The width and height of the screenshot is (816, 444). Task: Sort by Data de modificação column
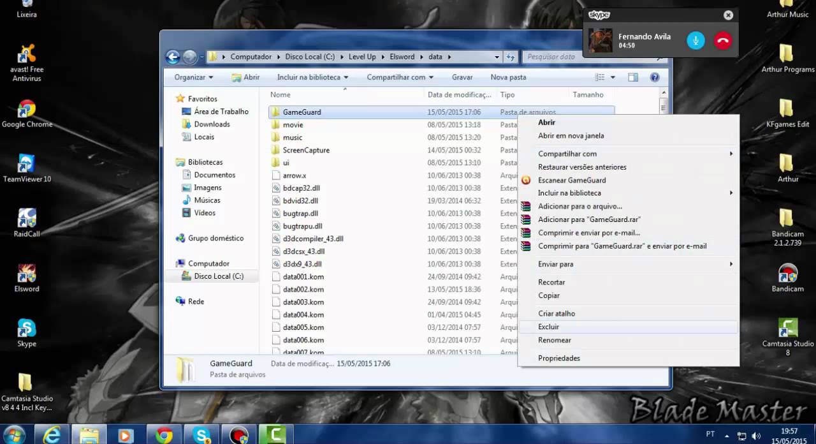point(460,94)
